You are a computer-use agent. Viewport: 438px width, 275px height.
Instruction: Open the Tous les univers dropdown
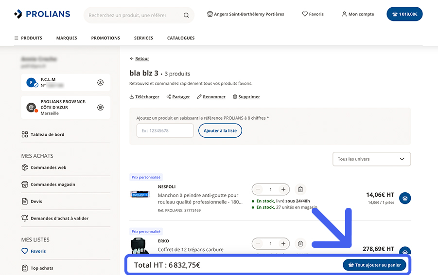point(371,159)
